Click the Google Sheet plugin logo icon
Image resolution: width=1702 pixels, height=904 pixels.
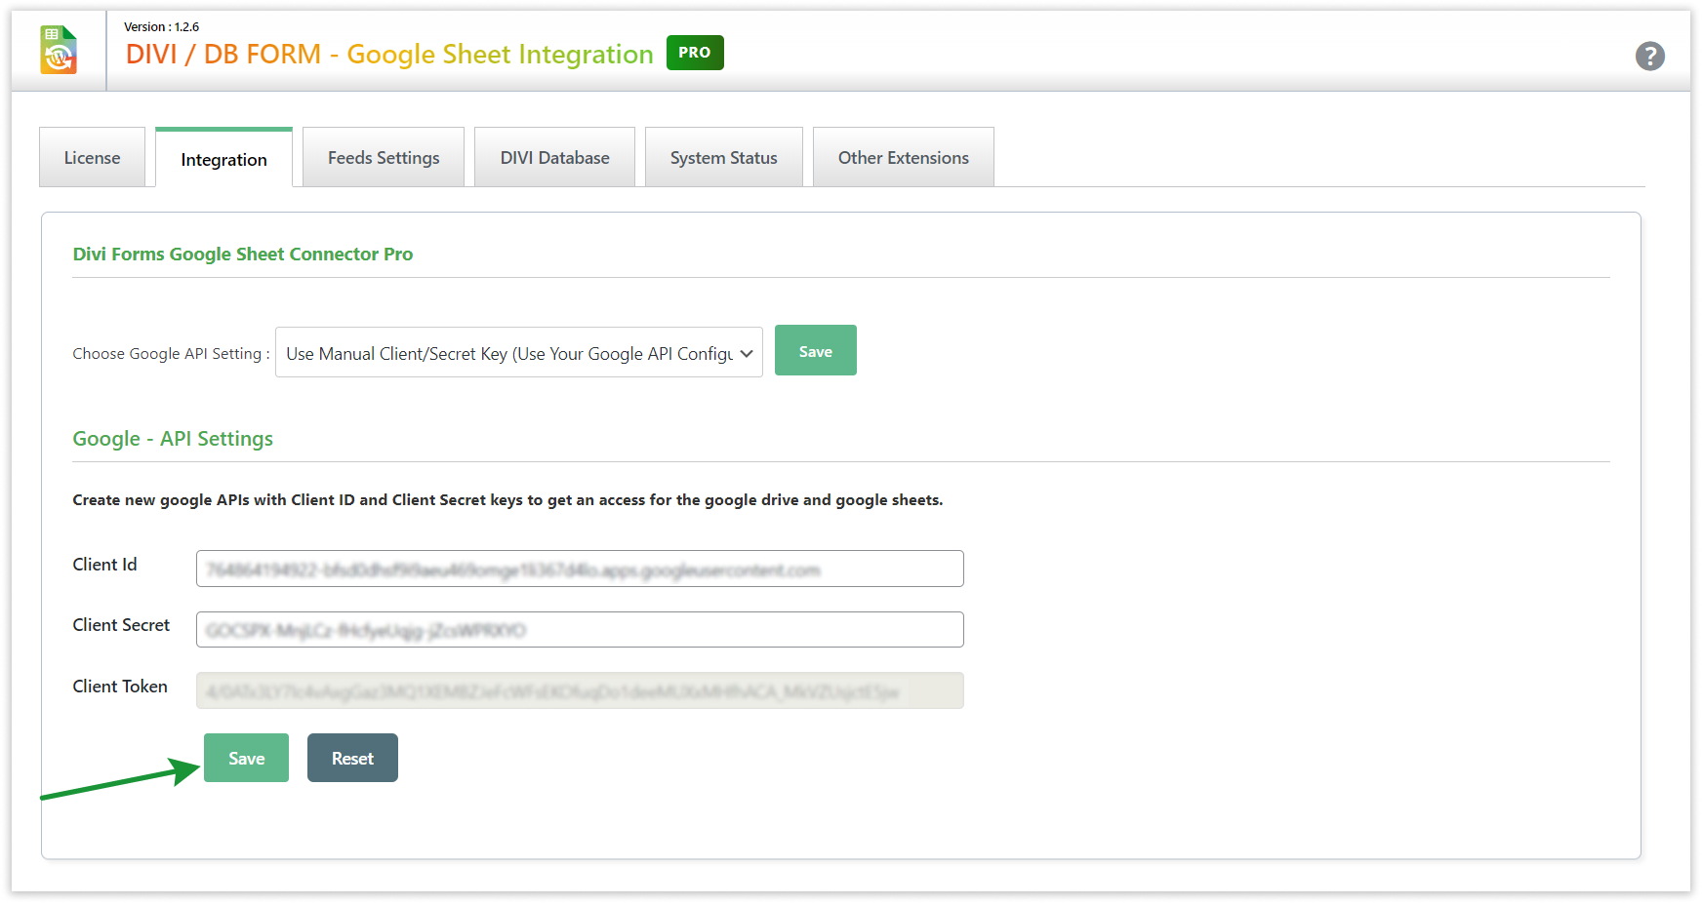tap(59, 51)
